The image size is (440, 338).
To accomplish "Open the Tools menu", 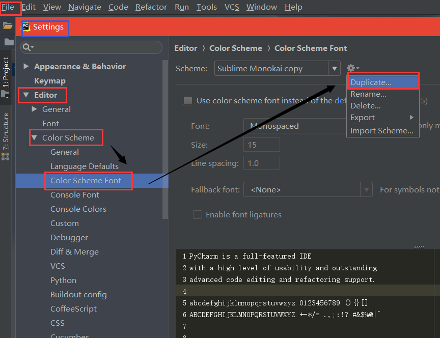I will pyautogui.click(x=207, y=7).
